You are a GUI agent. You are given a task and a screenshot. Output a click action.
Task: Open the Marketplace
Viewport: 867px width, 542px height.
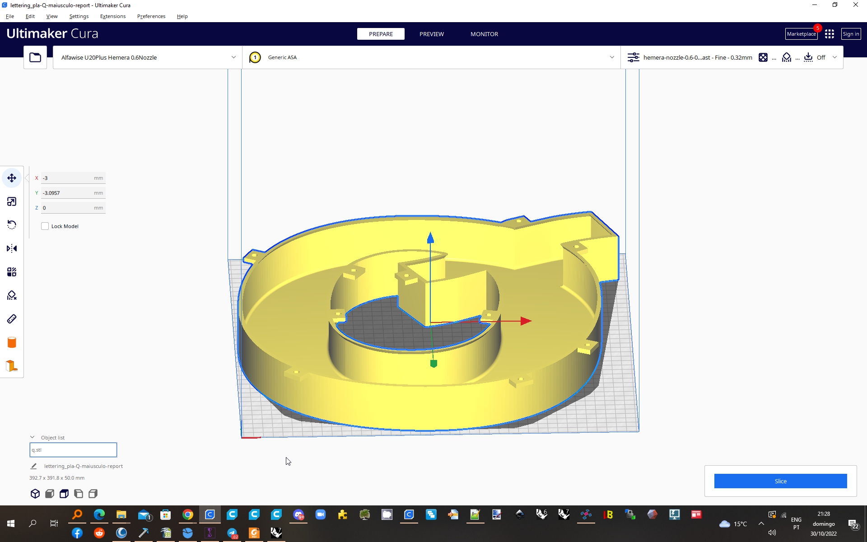coord(801,33)
